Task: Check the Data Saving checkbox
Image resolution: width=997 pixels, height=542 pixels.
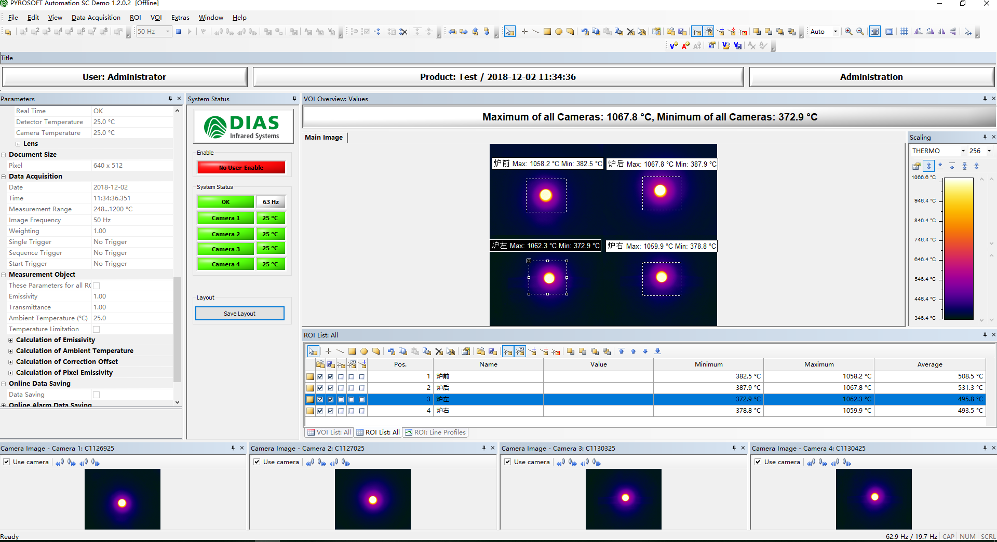Action: pos(97,395)
